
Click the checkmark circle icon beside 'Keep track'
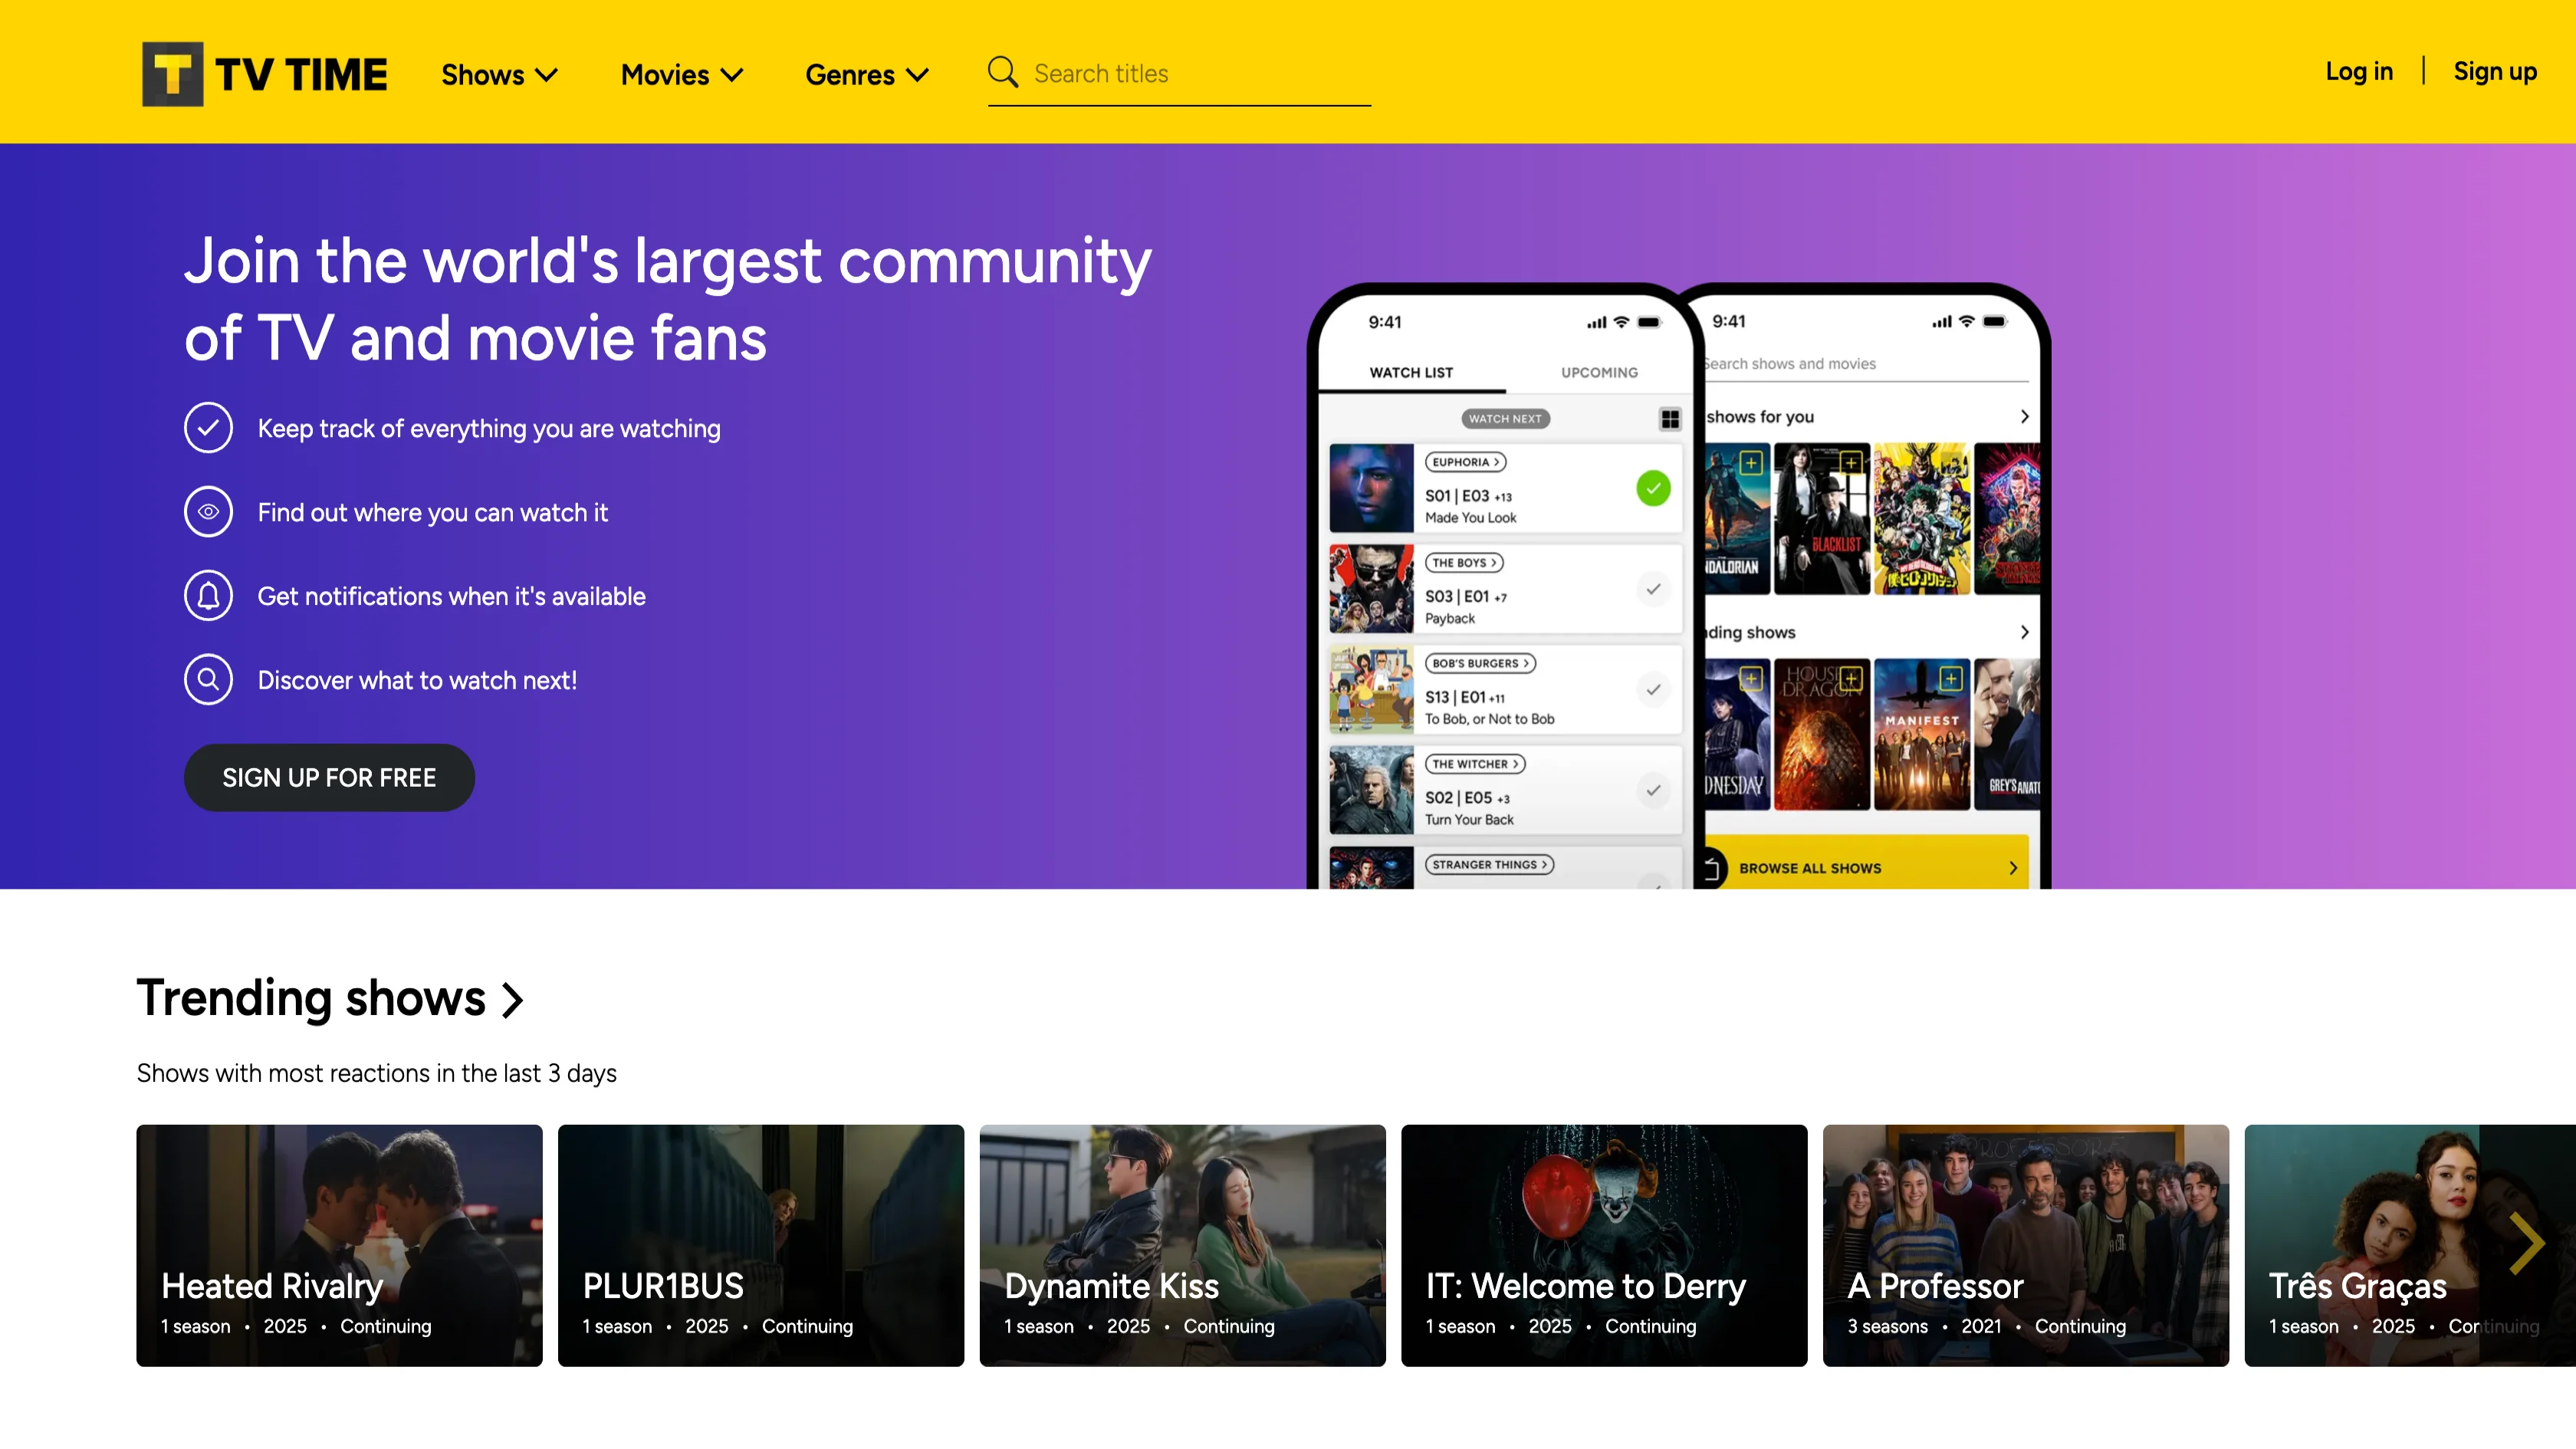(x=208, y=428)
